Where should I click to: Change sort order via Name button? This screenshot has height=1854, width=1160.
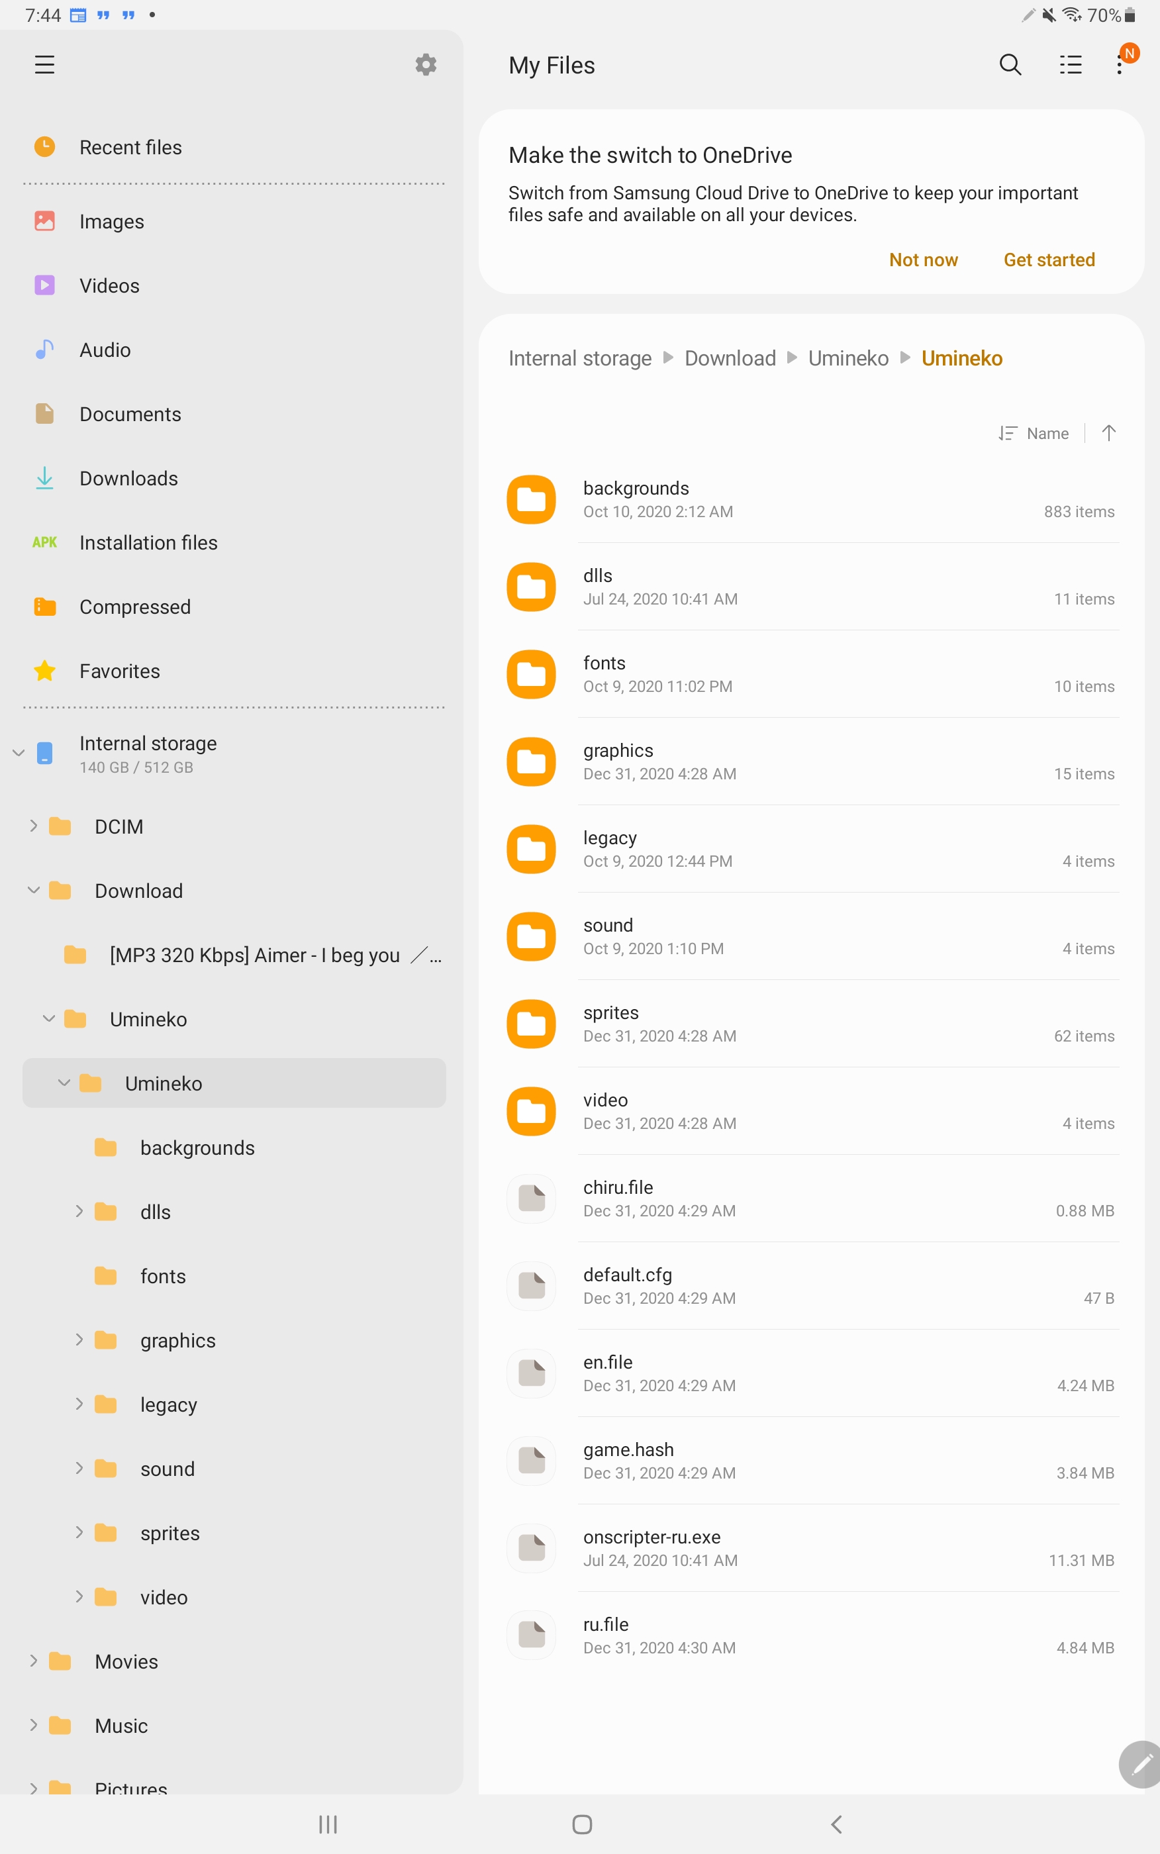1034,434
